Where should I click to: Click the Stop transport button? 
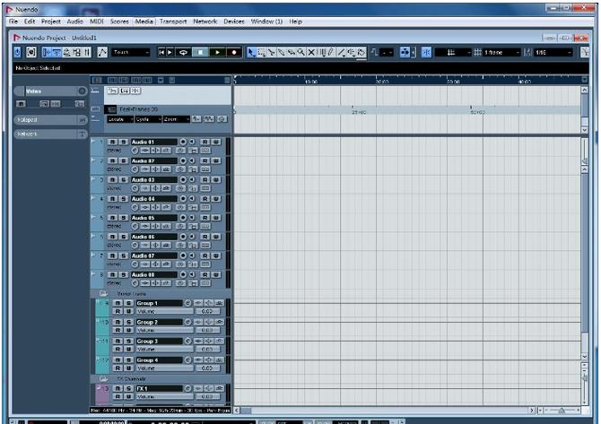pyautogui.click(x=200, y=52)
